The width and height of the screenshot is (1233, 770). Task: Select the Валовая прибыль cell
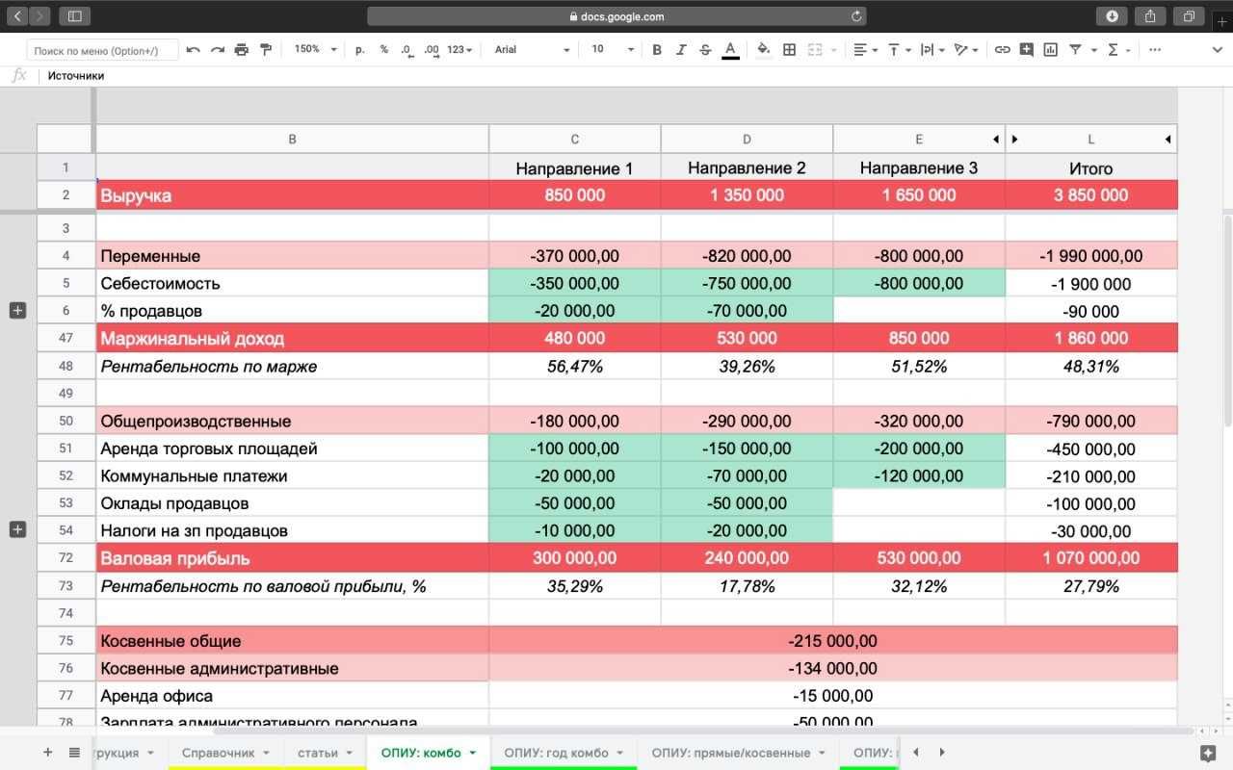(x=292, y=558)
